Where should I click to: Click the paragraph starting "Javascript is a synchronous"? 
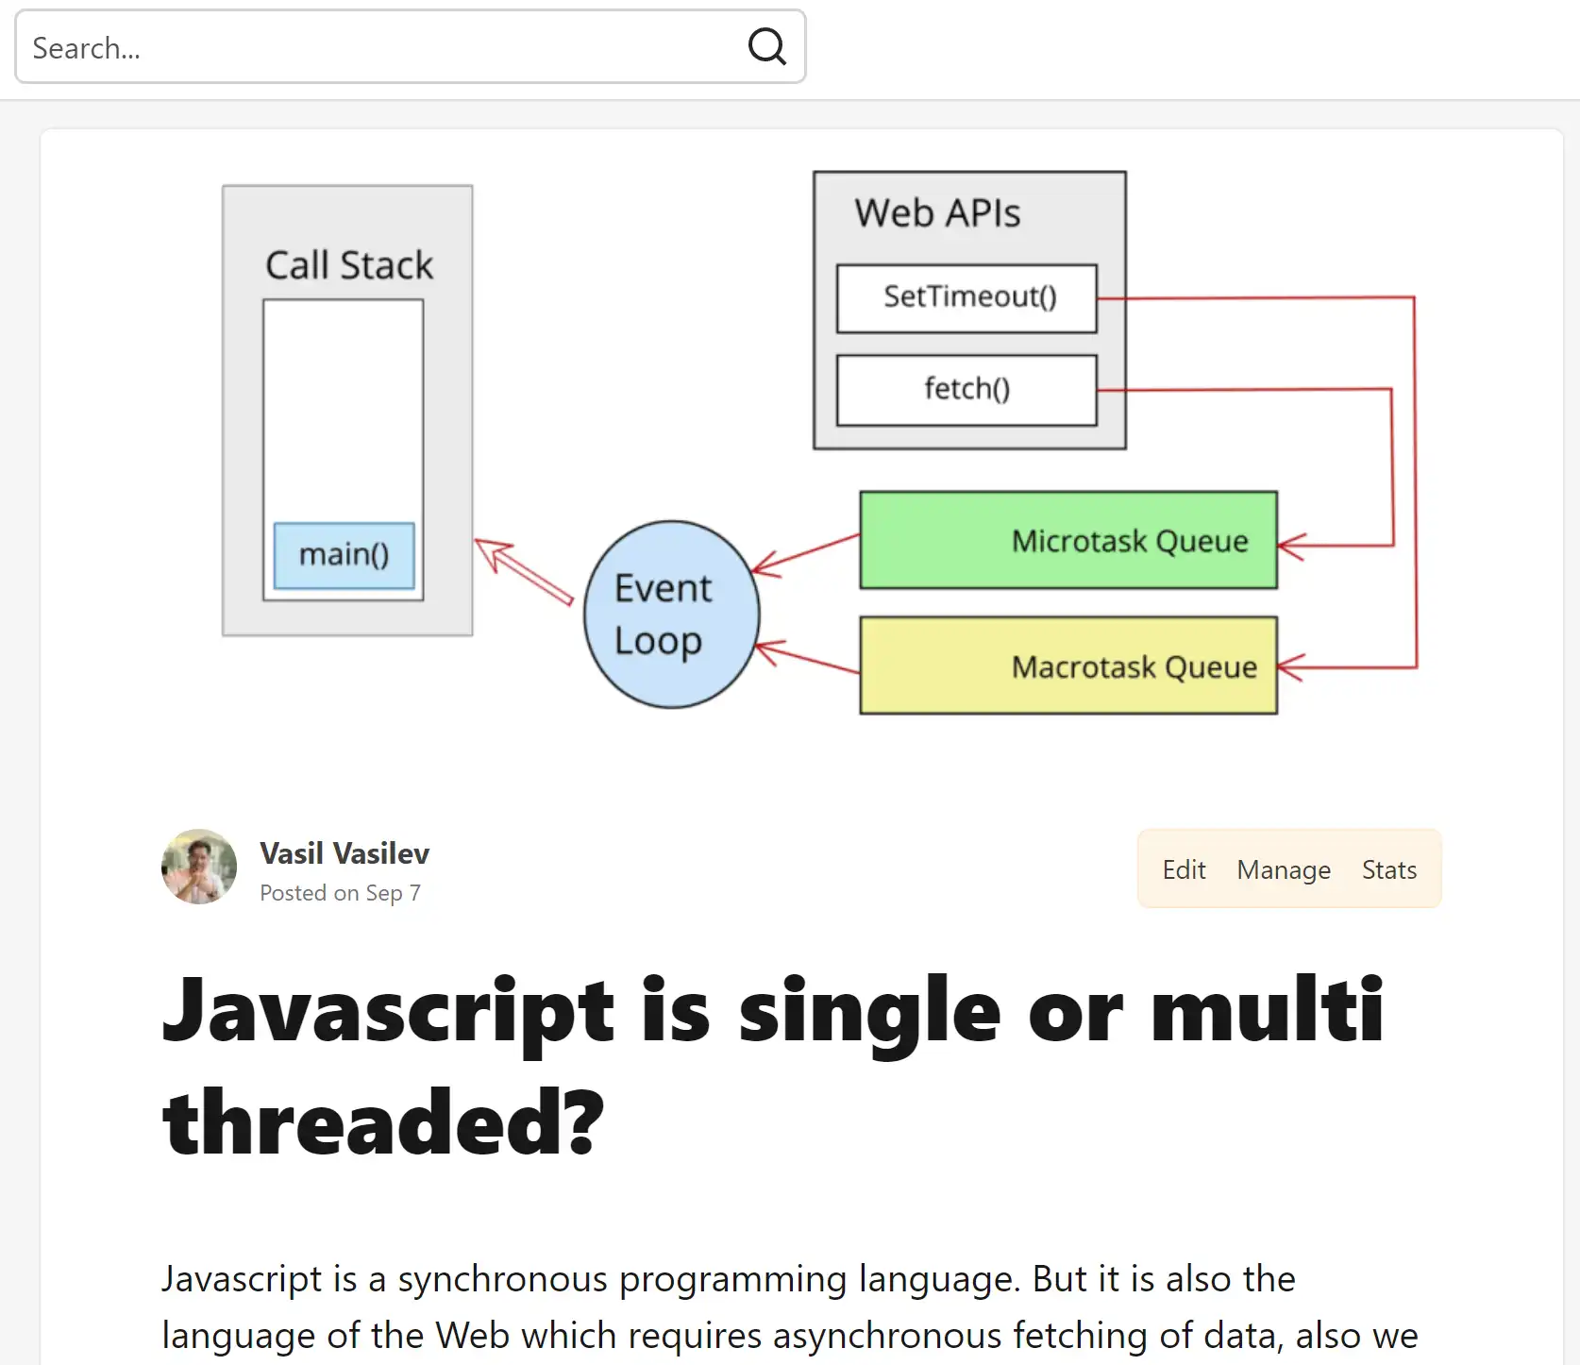point(789,1308)
